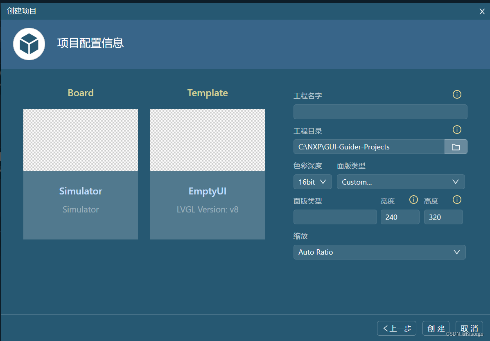This screenshot has width=490, height=341.
Task: Select the Simulator board card
Action: click(81, 174)
